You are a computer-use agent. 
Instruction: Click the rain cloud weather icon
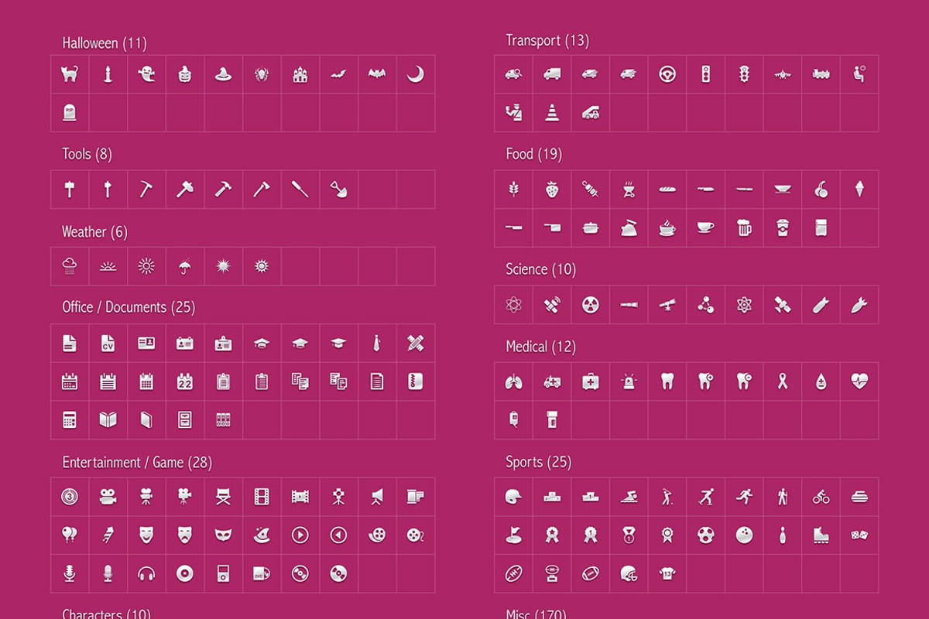(x=70, y=266)
